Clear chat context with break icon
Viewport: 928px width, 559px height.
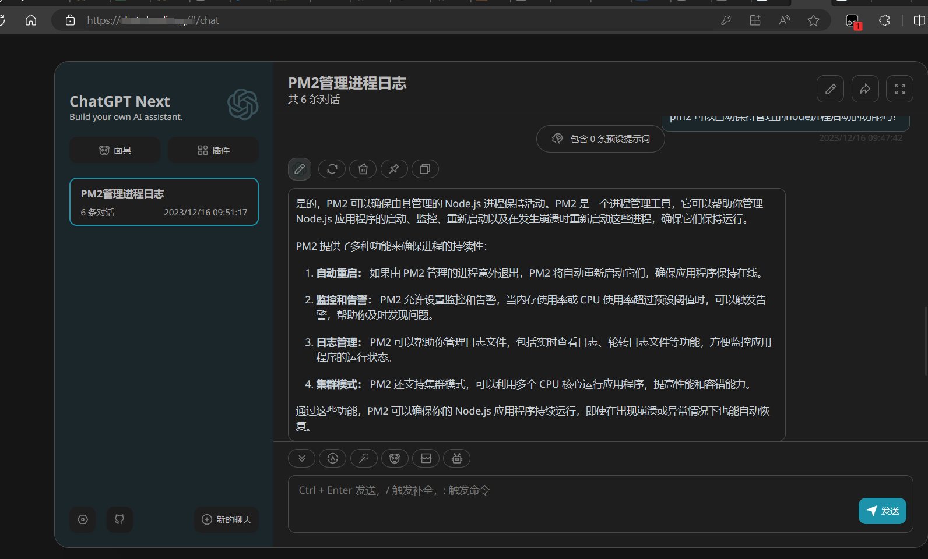pos(426,458)
